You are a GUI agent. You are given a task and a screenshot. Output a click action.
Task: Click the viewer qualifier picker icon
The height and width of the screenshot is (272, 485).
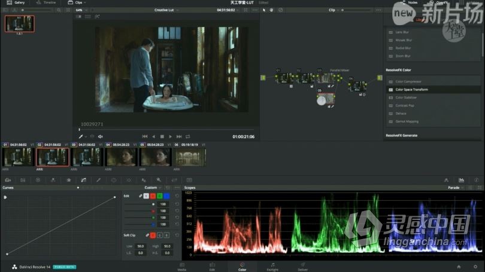point(81,136)
